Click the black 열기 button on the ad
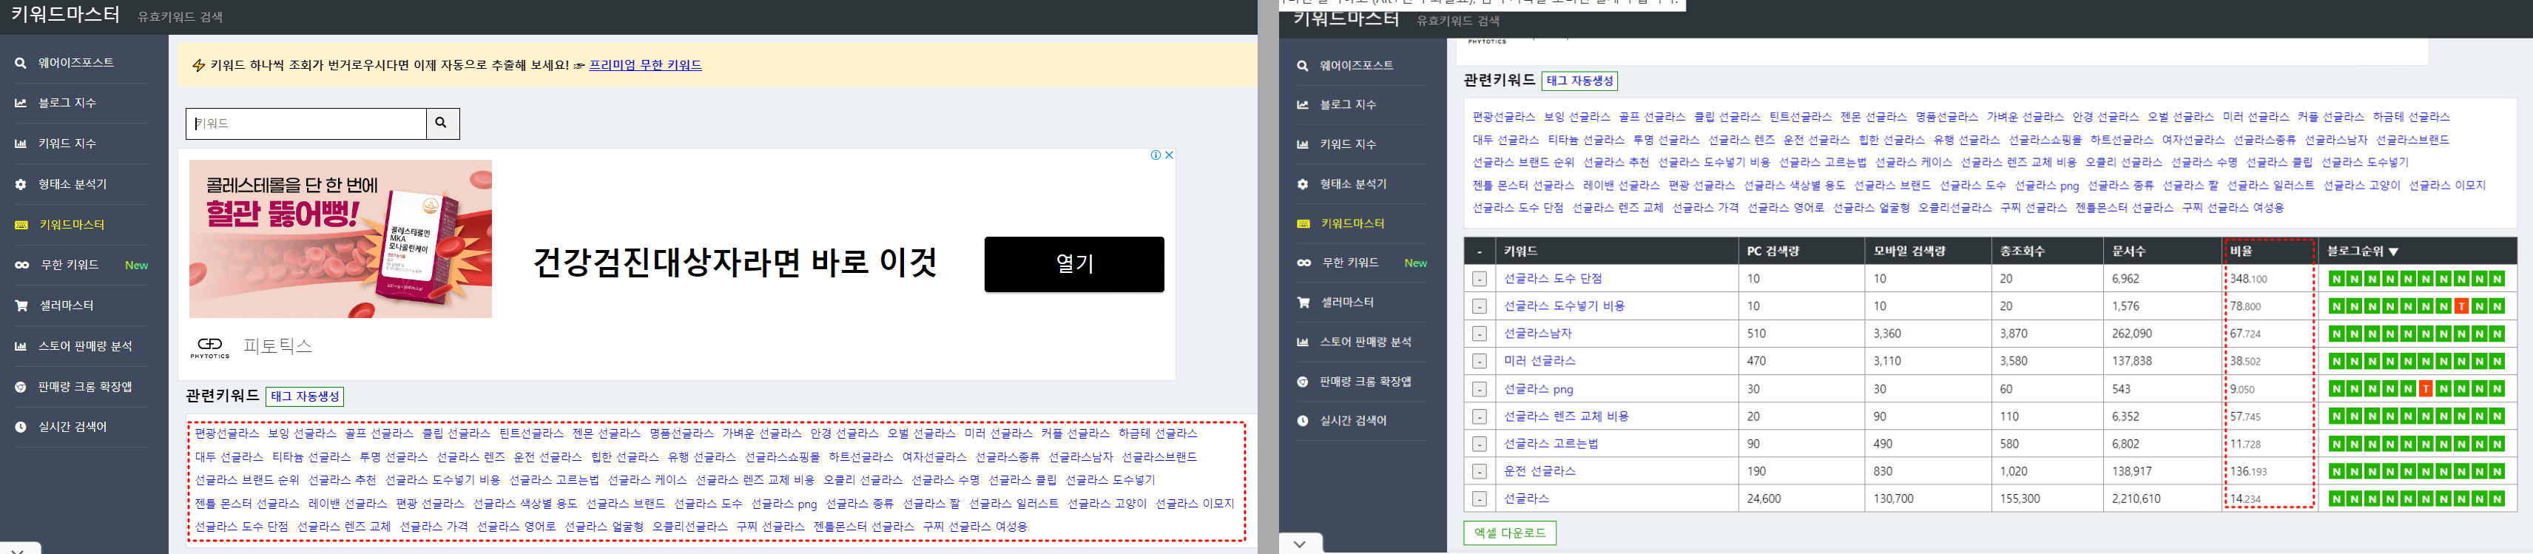The image size is (2533, 554). [1073, 264]
